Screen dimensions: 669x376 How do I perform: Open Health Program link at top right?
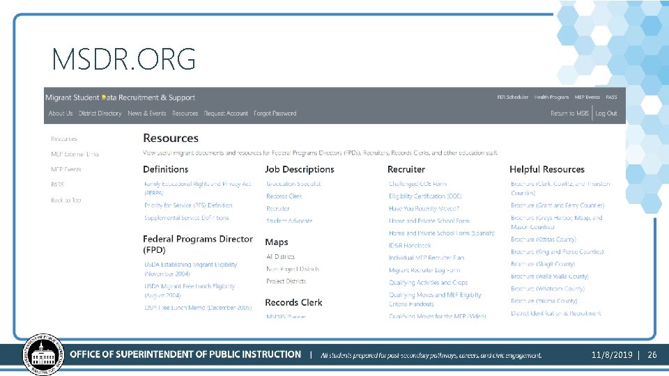(x=551, y=97)
